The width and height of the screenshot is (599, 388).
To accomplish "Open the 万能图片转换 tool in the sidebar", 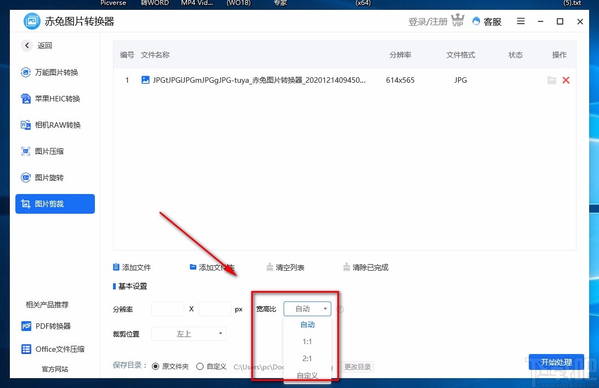I will (55, 72).
